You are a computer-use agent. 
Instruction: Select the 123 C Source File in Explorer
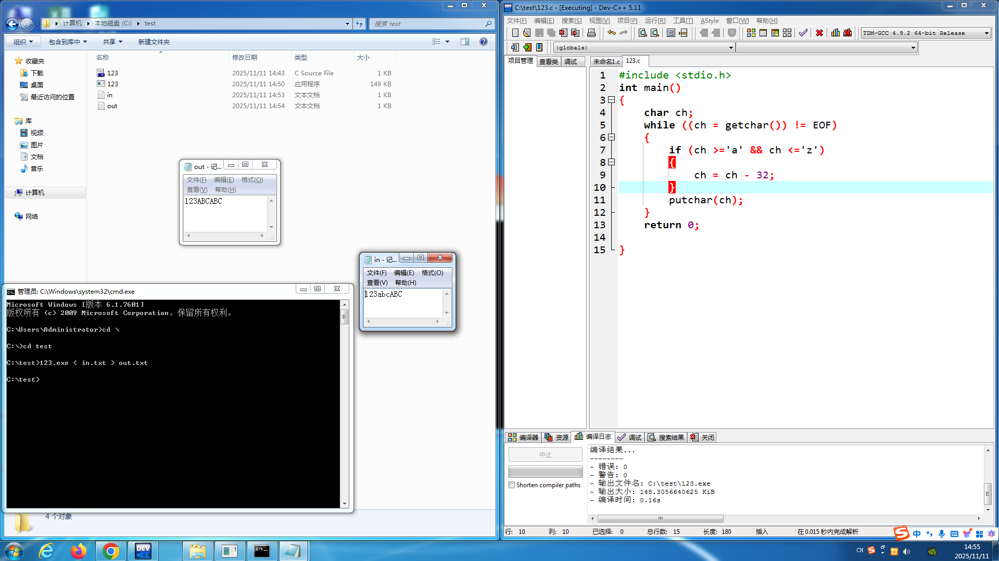[244, 73]
